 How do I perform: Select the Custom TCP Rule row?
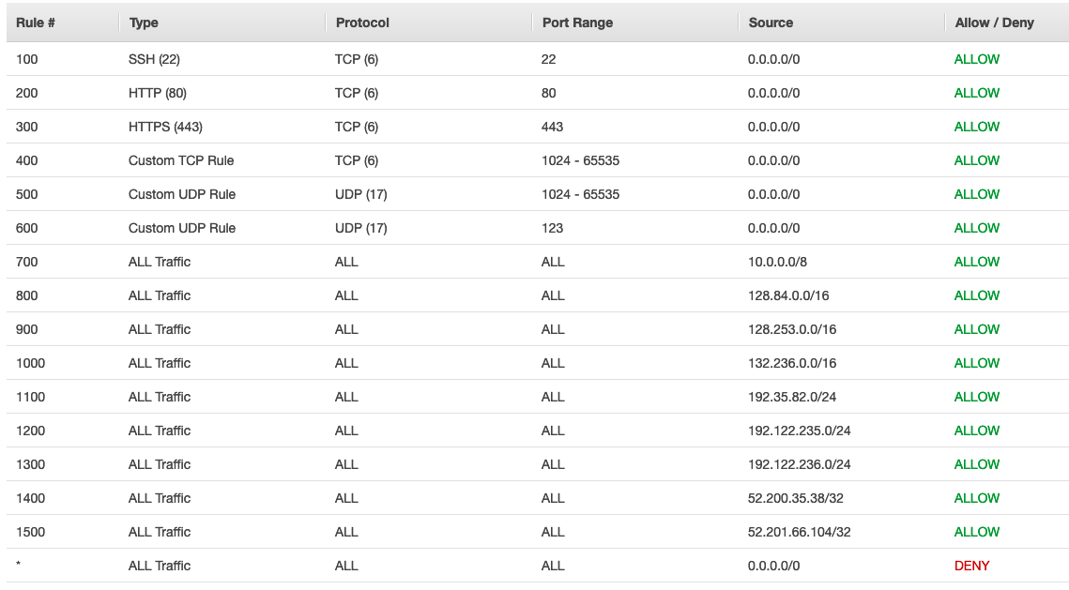[537, 160]
